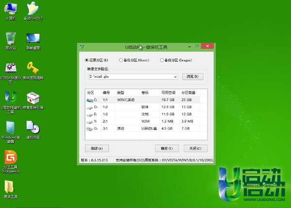Launch GDISK快速分区 icon

pyautogui.click(x=11, y=73)
